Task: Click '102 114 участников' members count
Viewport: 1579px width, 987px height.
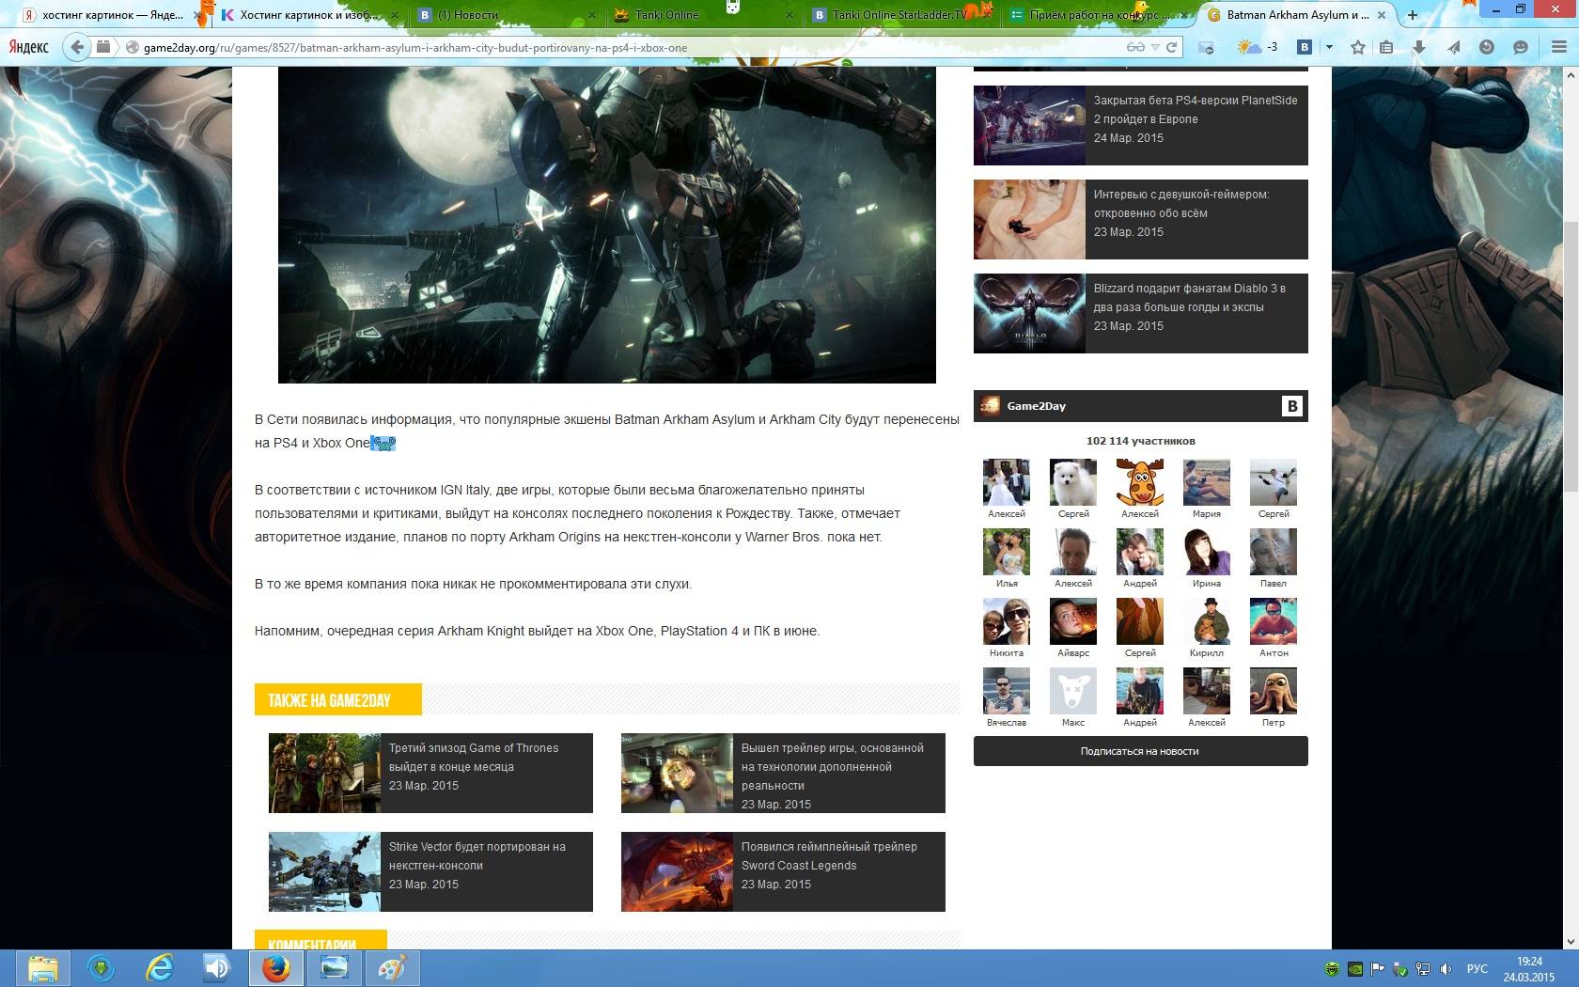Action: (x=1141, y=441)
